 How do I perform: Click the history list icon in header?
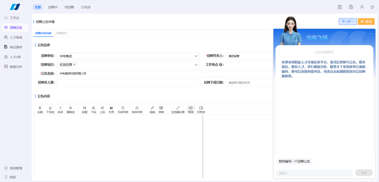point(351,7)
